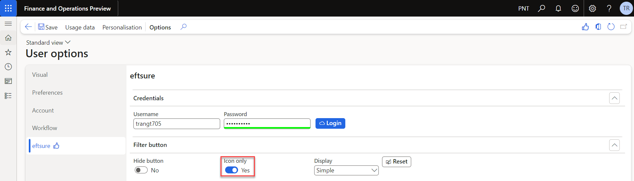Open the Personalisation menu
This screenshot has height=181, width=634.
(x=122, y=27)
